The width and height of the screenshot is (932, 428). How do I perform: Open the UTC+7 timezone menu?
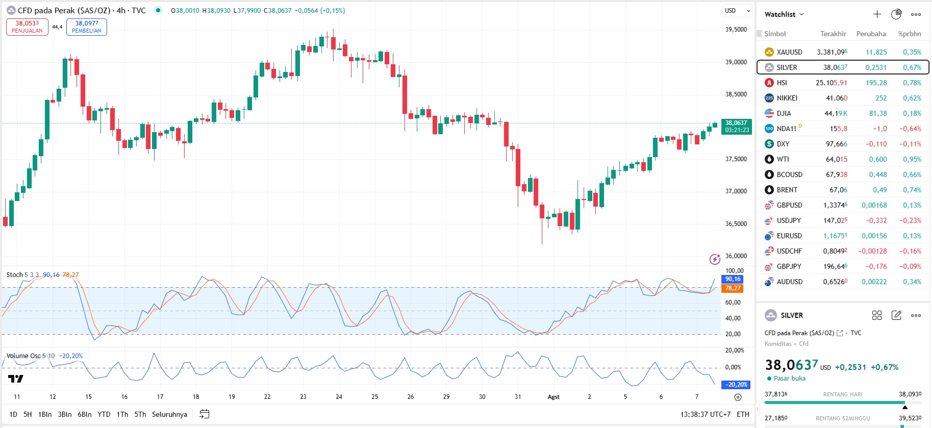point(705,414)
